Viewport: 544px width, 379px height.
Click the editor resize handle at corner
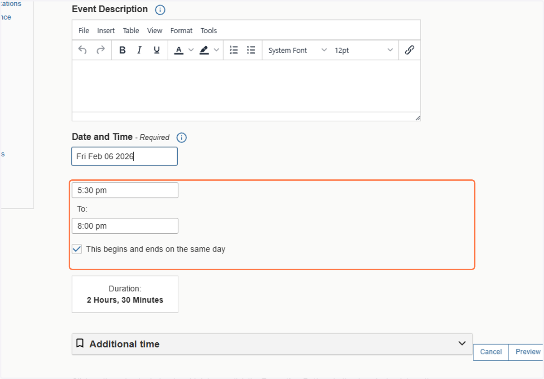(x=418, y=118)
